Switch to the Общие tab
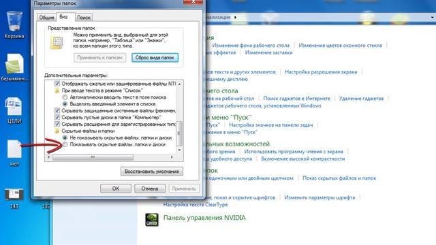 point(46,18)
